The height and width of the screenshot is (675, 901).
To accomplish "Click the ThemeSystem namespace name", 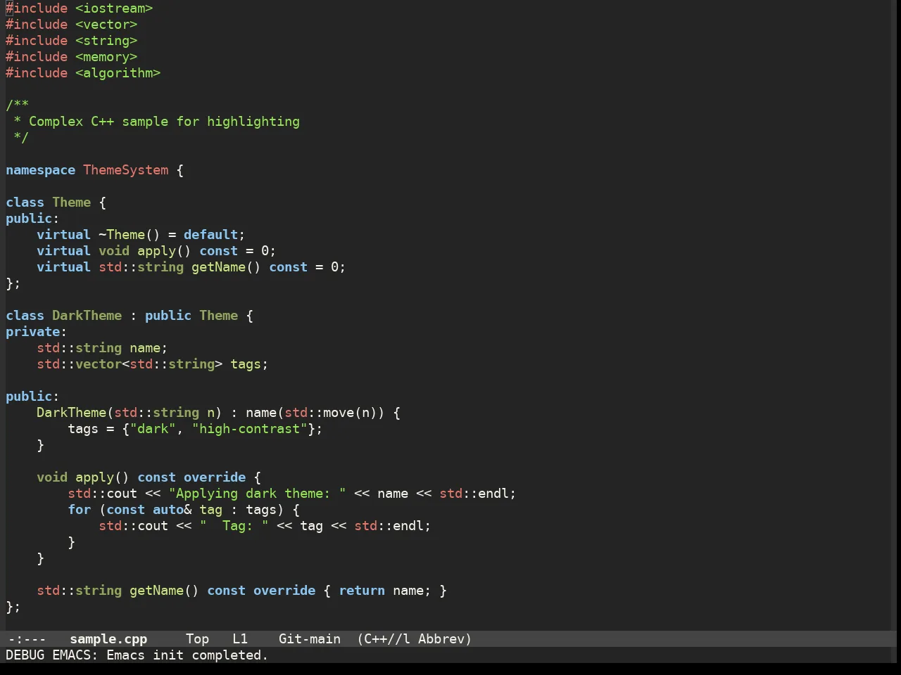I will tap(126, 170).
